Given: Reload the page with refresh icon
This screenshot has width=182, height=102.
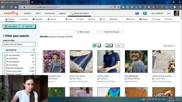Looking at the screenshot, I should click(x=11, y=7).
